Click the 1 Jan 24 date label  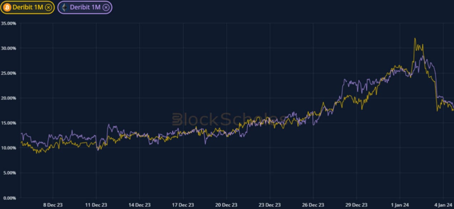400,205
